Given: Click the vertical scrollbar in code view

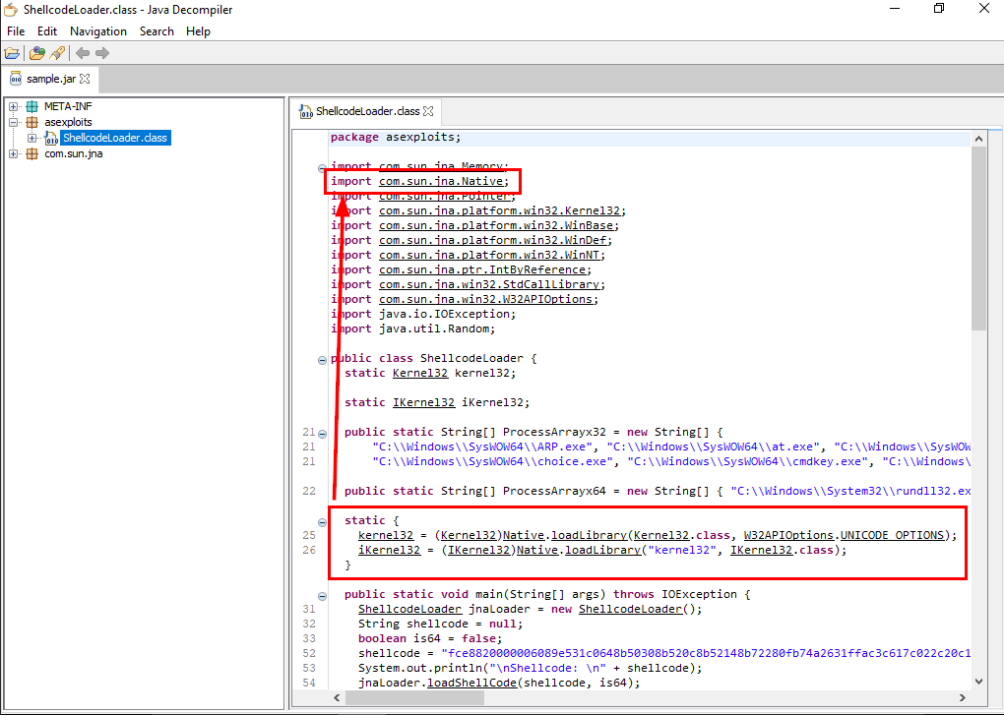Looking at the screenshot, I should [977, 393].
